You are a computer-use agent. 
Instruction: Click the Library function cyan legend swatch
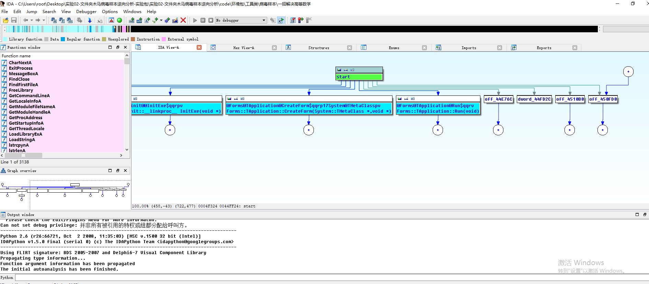[x=5, y=39]
